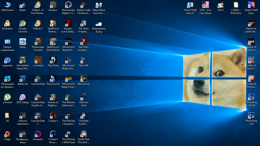Screen dimensions: 260x146
Task: Open the Steam desktop shortcut
Action: tap(23, 5)
